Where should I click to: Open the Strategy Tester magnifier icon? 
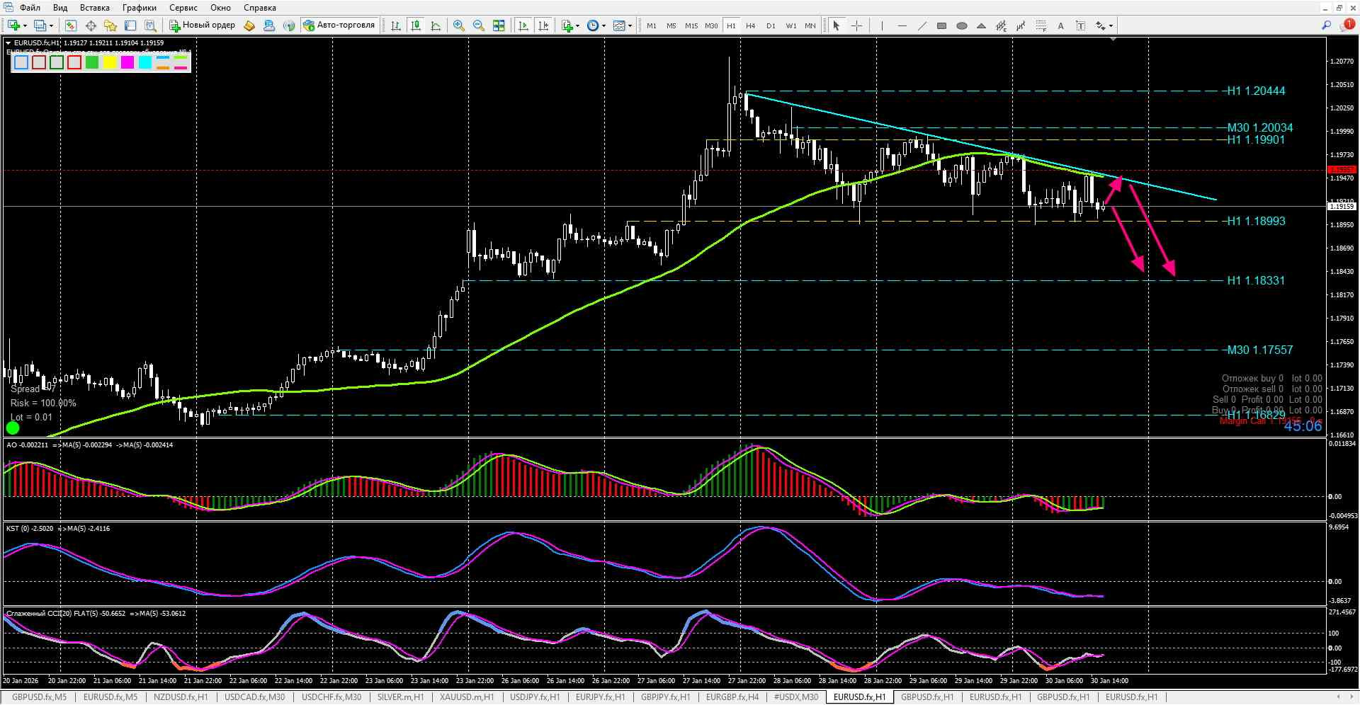click(x=150, y=25)
